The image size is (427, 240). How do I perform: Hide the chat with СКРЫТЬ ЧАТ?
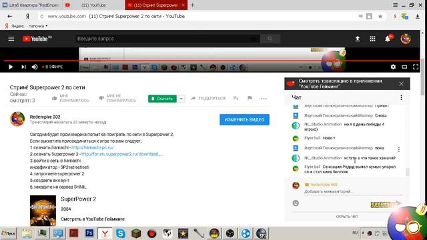347,217
